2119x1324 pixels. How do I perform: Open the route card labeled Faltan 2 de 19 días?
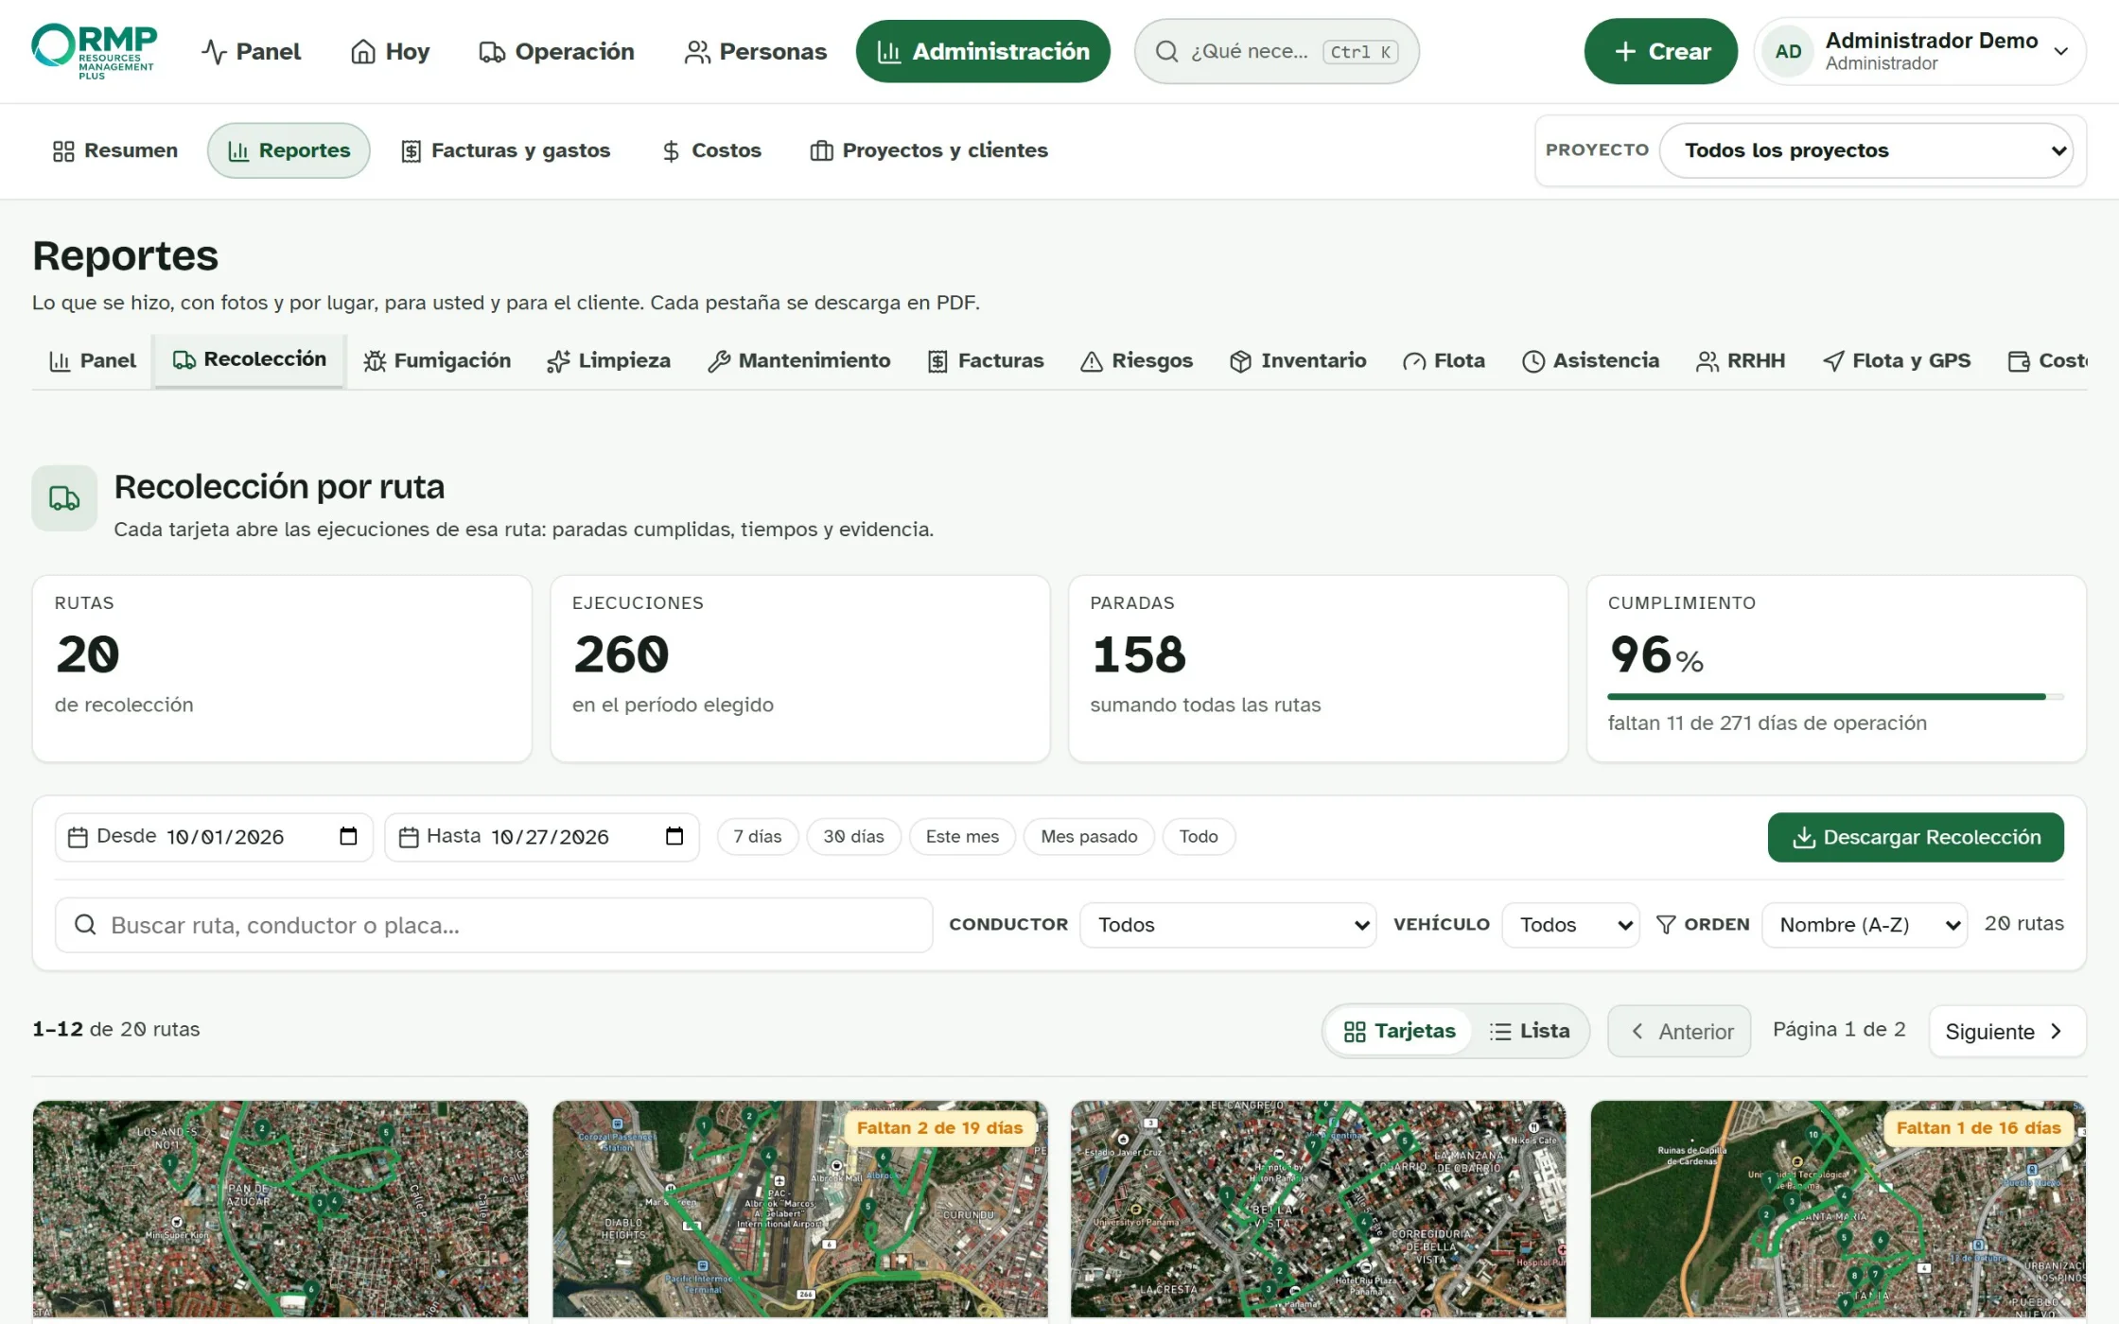pos(799,1209)
